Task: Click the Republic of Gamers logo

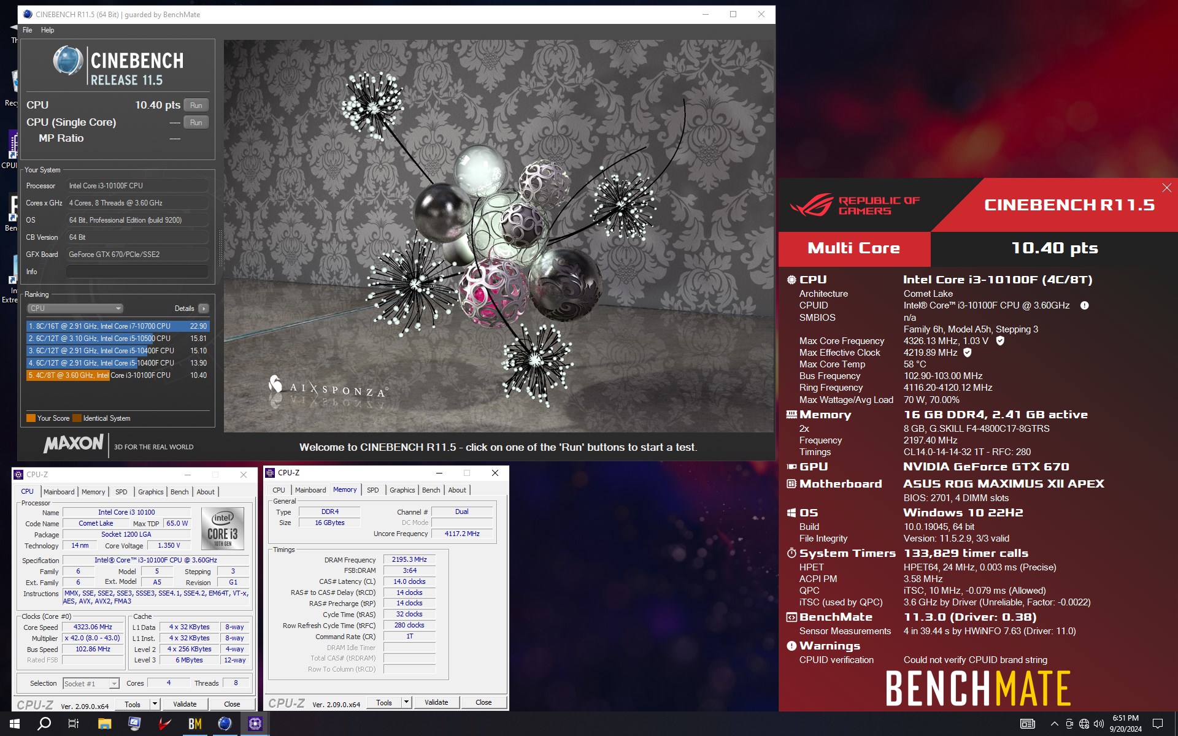Action: (x=855, y=205)
